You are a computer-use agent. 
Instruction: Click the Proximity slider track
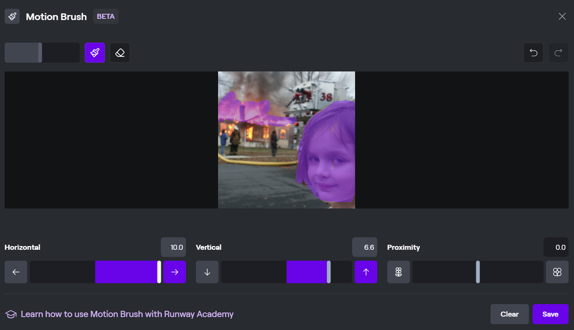478,272
